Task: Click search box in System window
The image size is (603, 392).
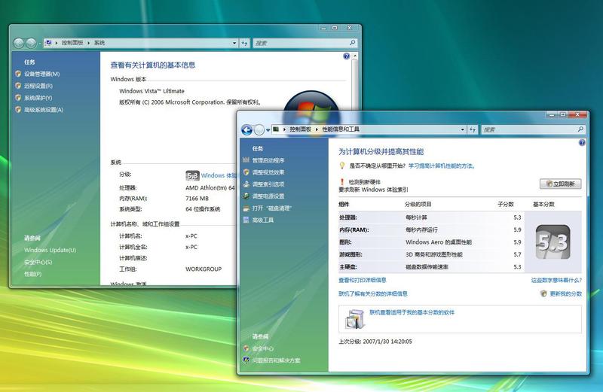Action: 305,43
